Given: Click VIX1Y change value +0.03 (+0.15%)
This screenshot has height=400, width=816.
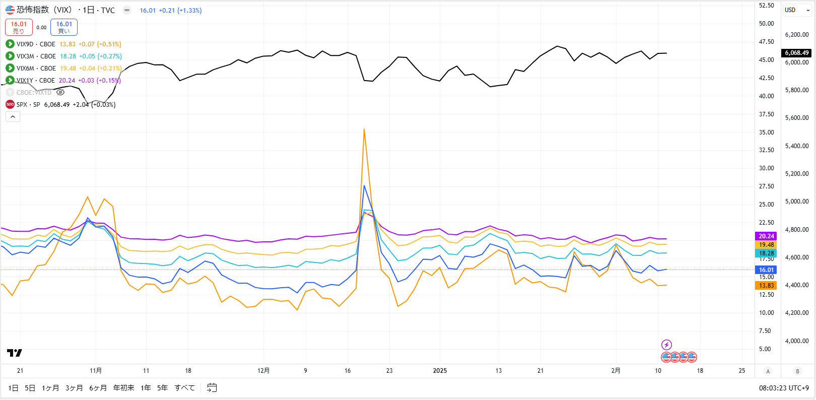Looking at the screenshot, I should [x=99, y=81].
